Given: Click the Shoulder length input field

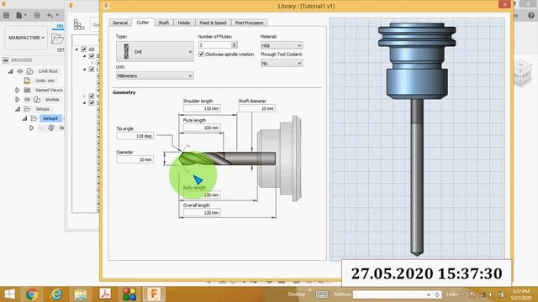Looking at the screenshot, I should [202, 108].
